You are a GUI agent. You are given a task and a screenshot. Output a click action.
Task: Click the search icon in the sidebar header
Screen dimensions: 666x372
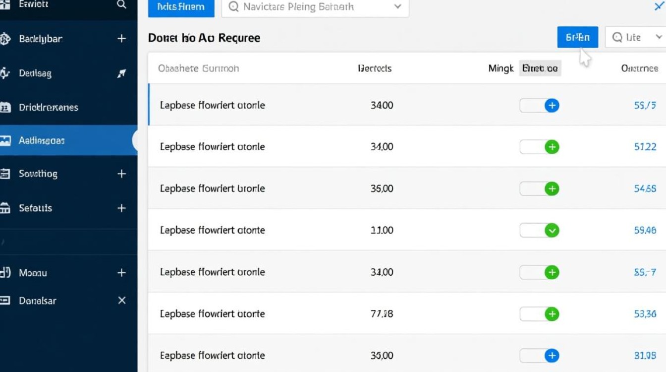121,4
